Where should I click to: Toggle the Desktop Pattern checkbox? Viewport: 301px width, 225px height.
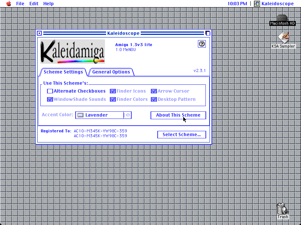click(x=173, y=99)
